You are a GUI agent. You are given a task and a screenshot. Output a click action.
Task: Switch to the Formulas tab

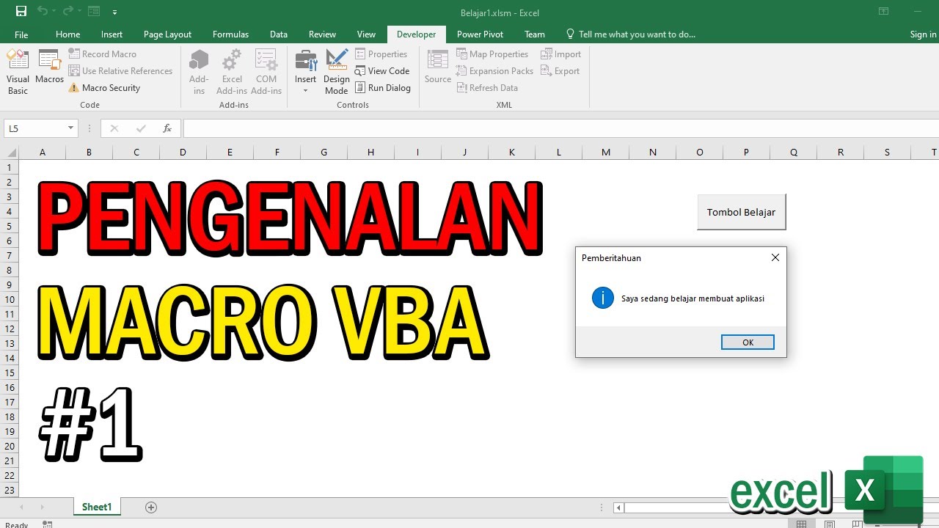[x=230, y=34]
